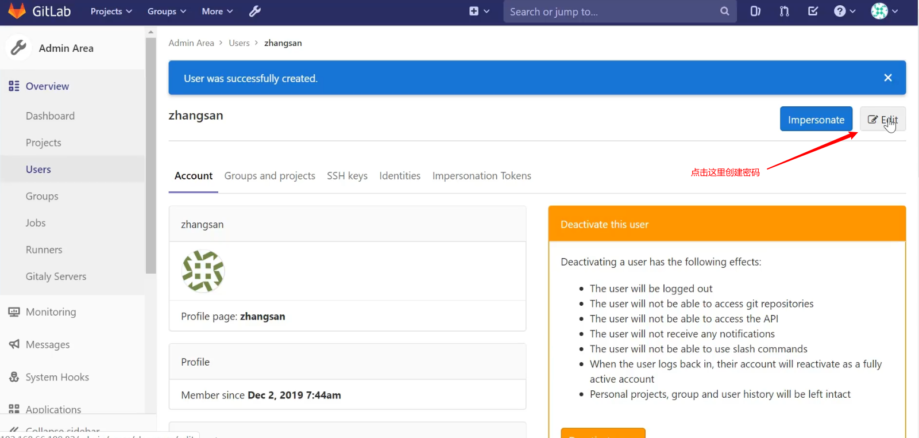Click the sidebar vertical scrollbar

point(151,155)
